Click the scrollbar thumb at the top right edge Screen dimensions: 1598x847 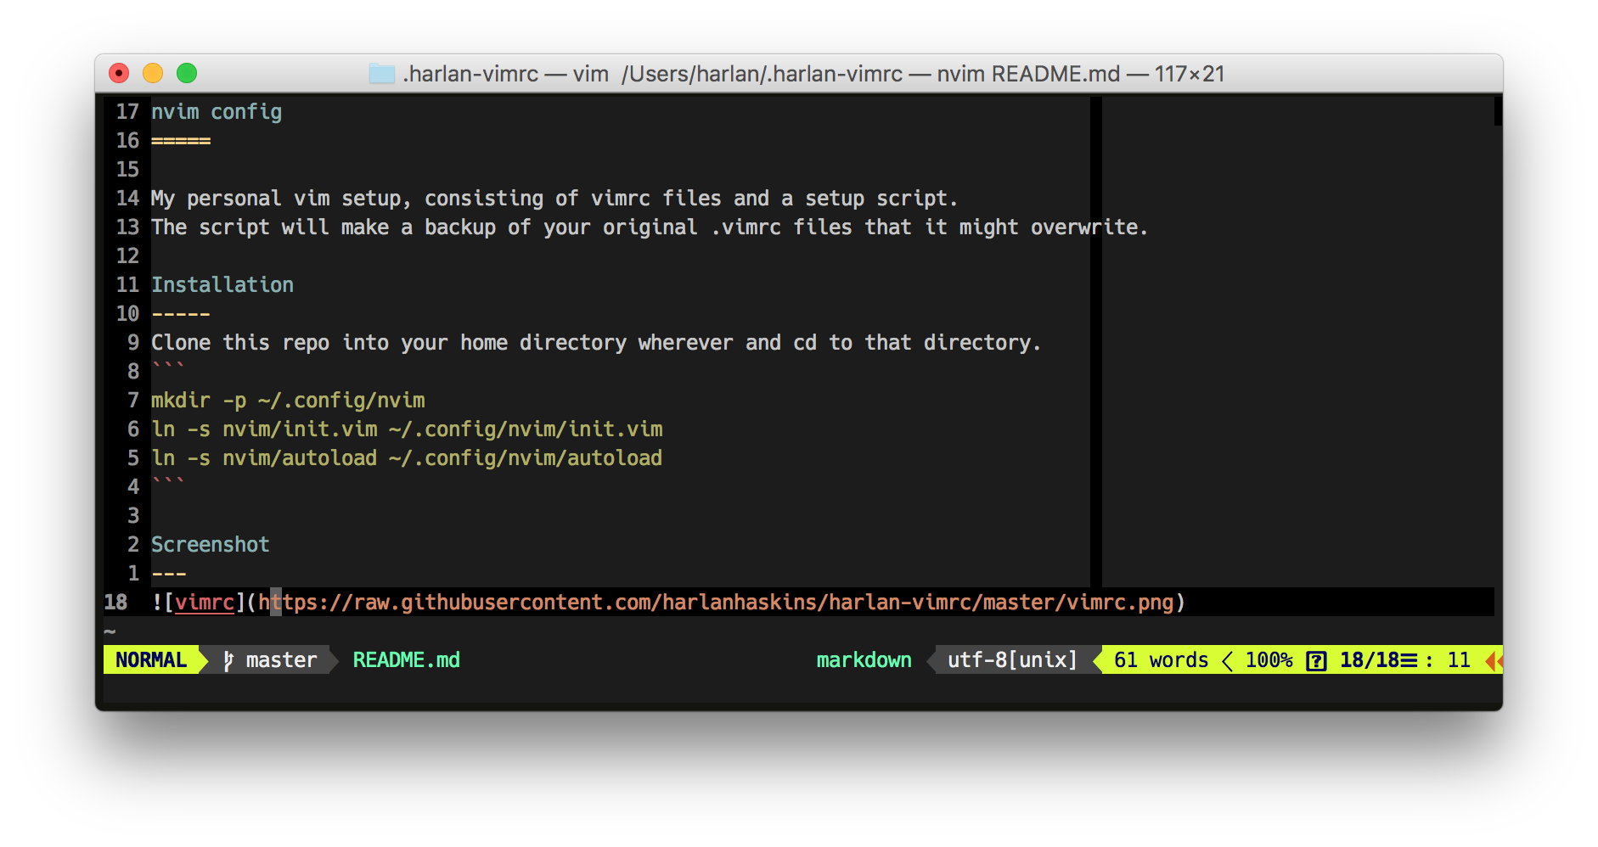pyautogui.click(x=1499, y=111)
